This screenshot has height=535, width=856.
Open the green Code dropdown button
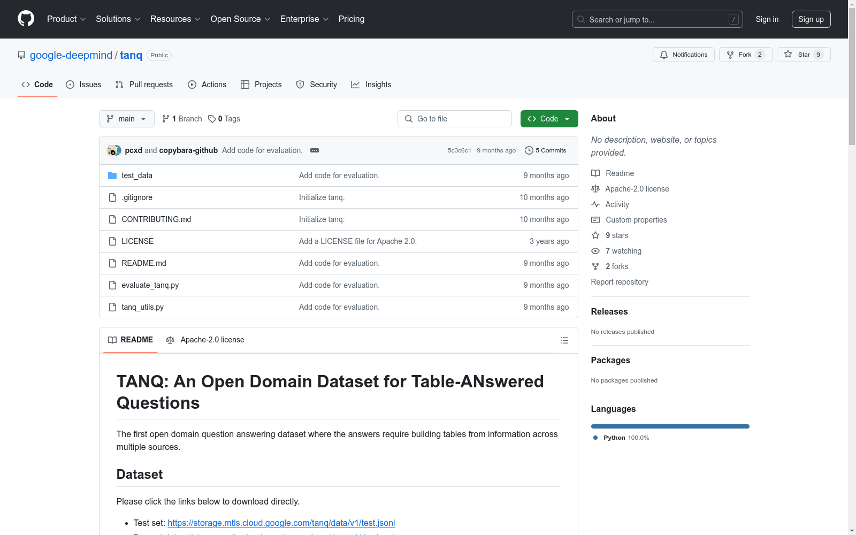(549, 119)
